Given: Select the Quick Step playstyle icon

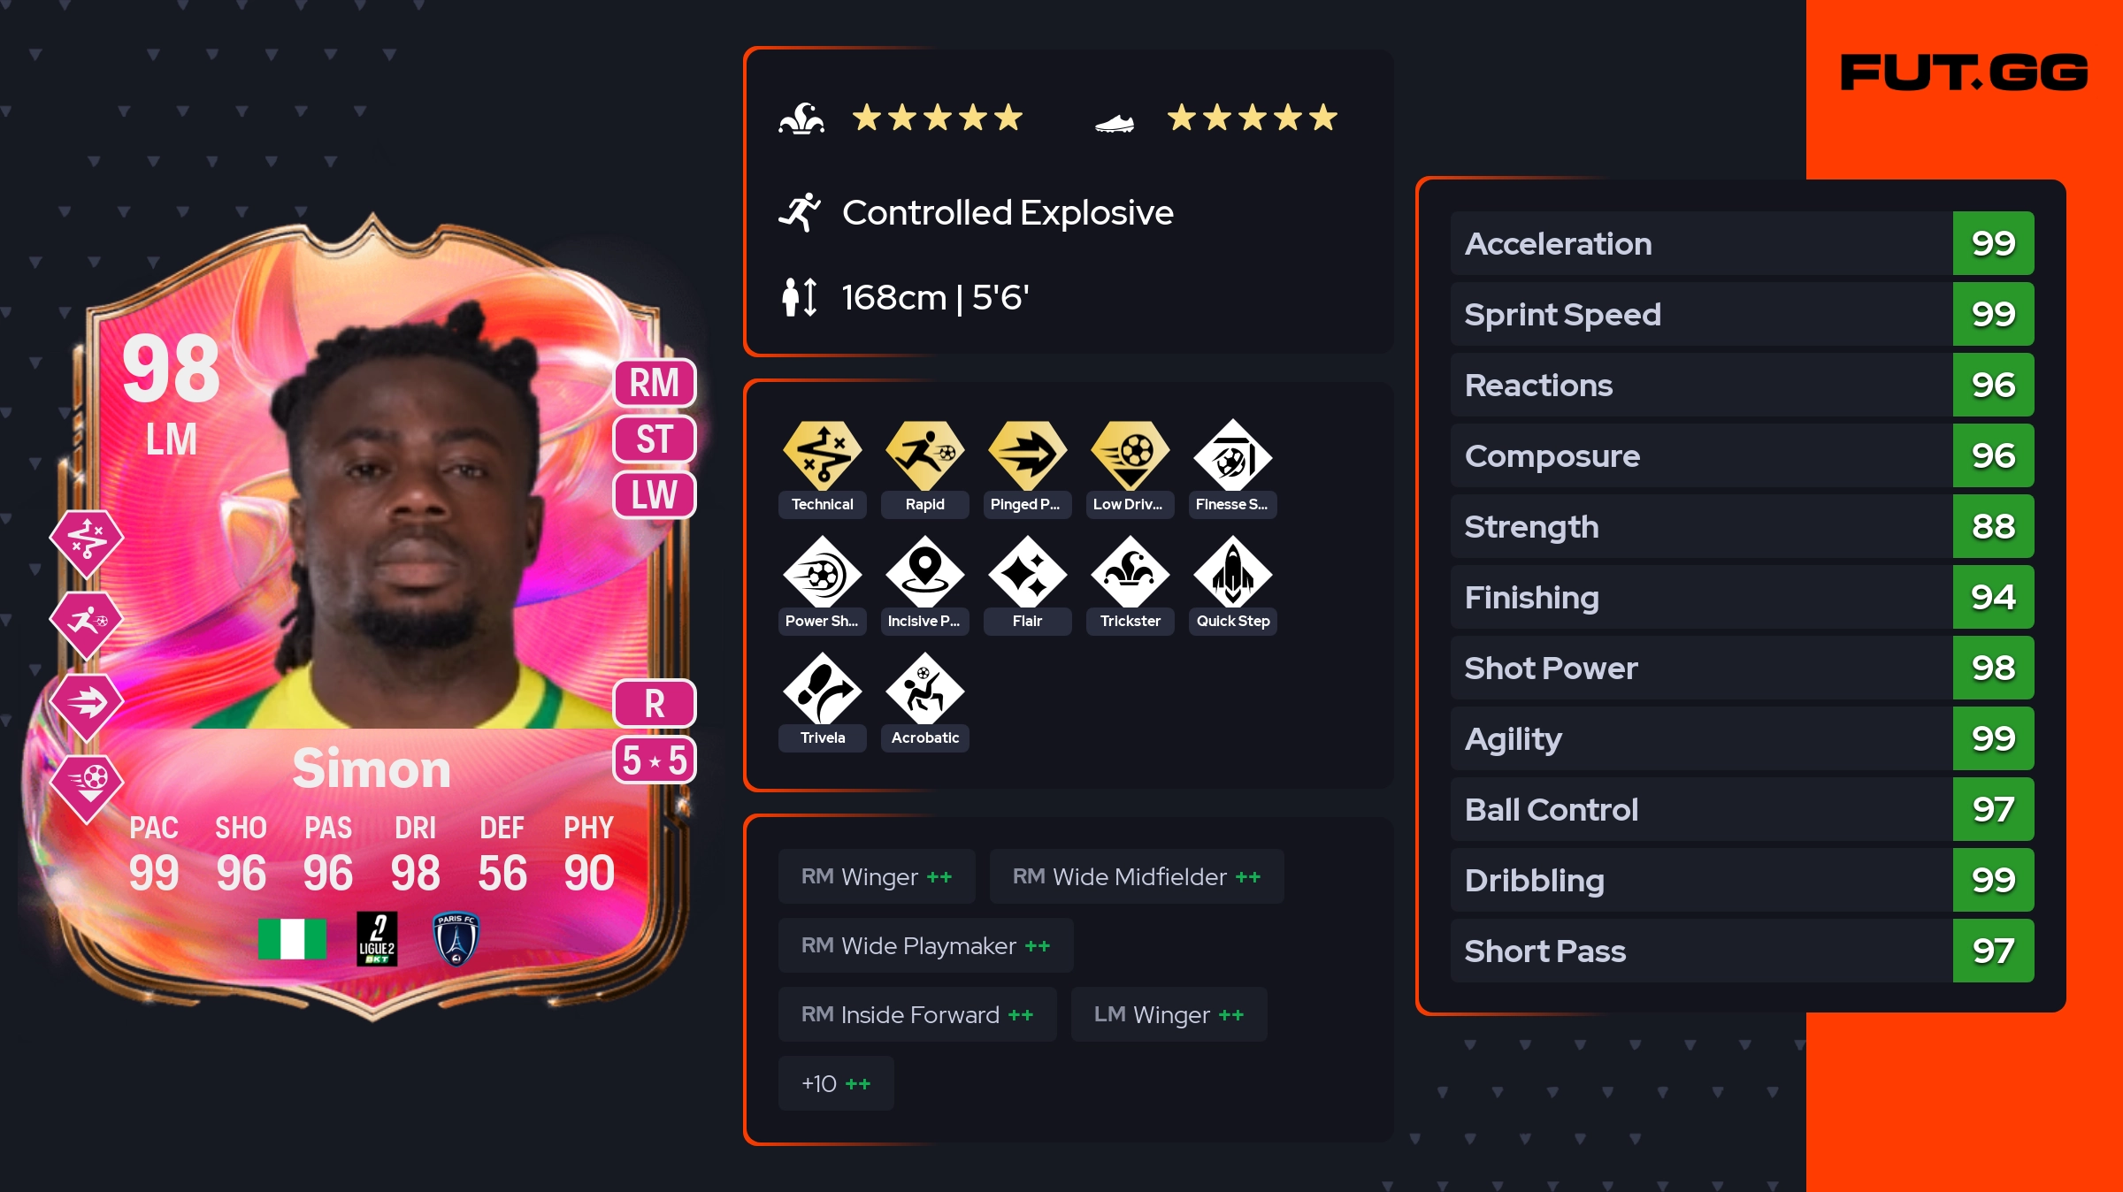Looking at the screenshot, I should tap(1232, 572).
